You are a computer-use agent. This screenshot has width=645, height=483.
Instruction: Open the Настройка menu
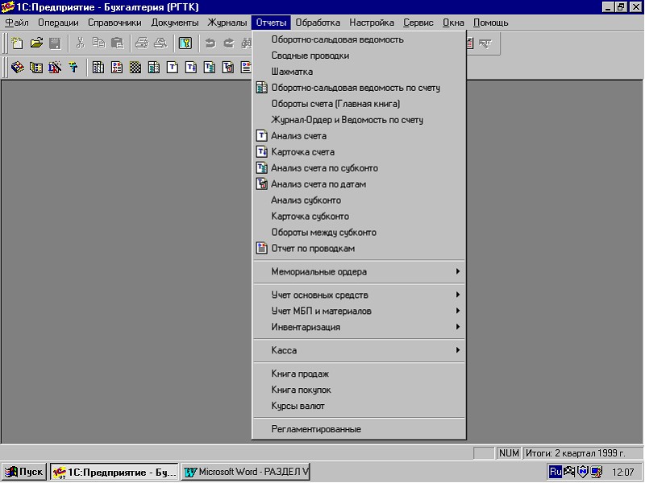(372, 23)
